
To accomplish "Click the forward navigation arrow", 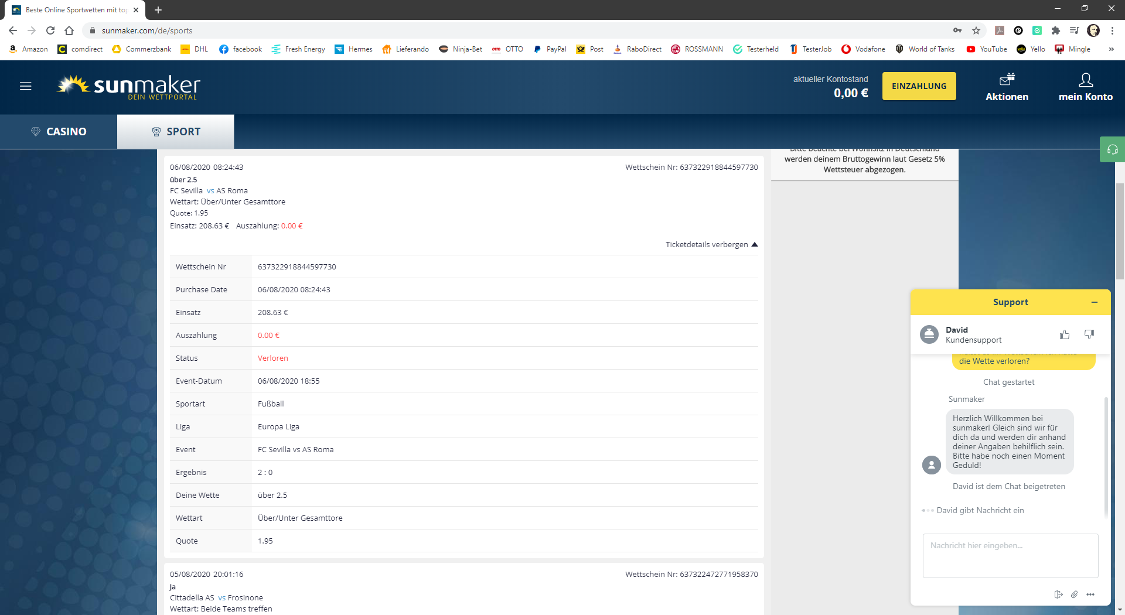I will (32, 30).
